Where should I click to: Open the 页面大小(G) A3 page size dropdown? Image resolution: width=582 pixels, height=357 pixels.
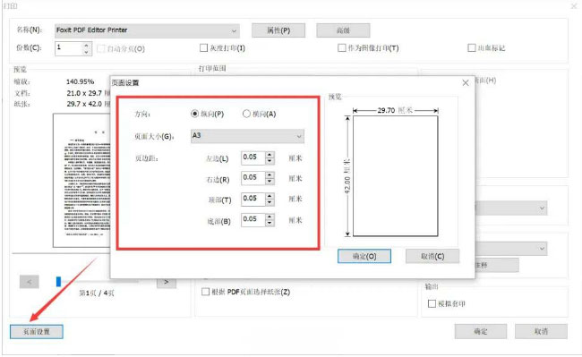pyautogui.click(x=247, y=136)
